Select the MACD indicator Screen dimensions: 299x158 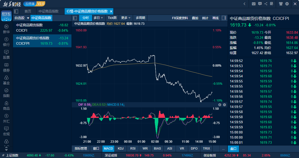coord(108,149)
